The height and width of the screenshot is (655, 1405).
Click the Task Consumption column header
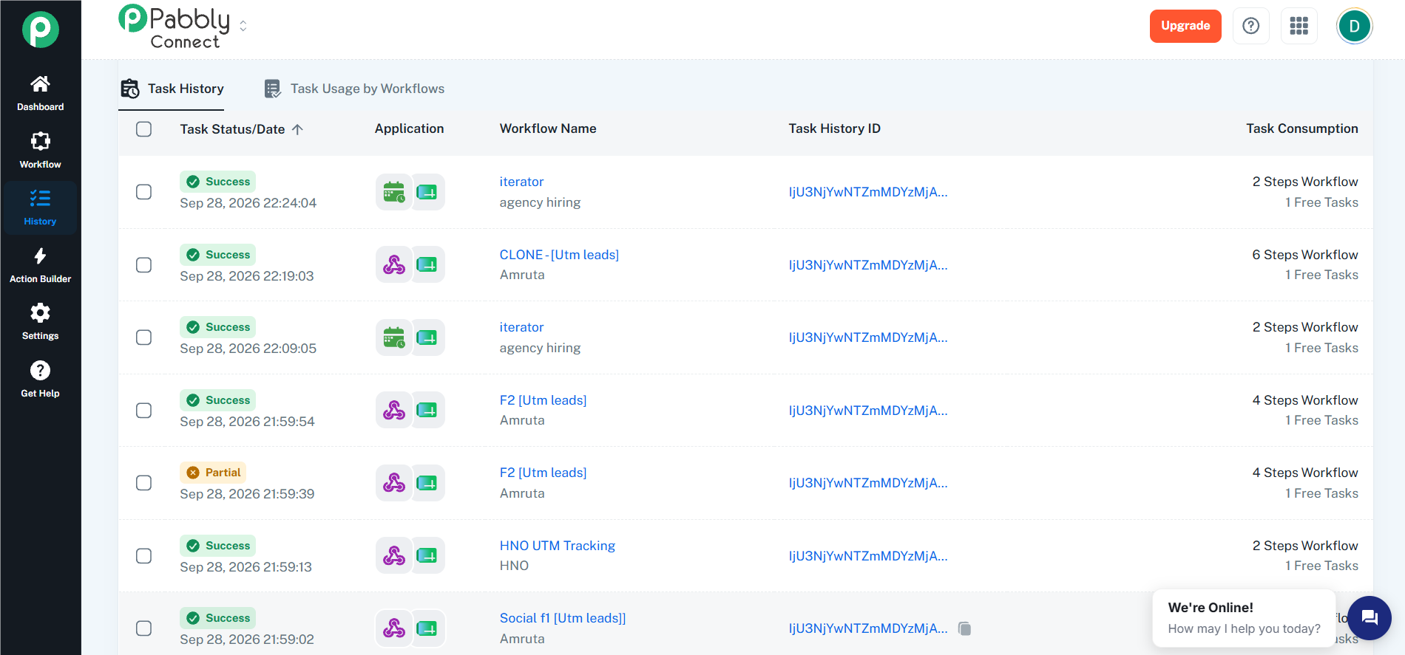pos(1301,128)
